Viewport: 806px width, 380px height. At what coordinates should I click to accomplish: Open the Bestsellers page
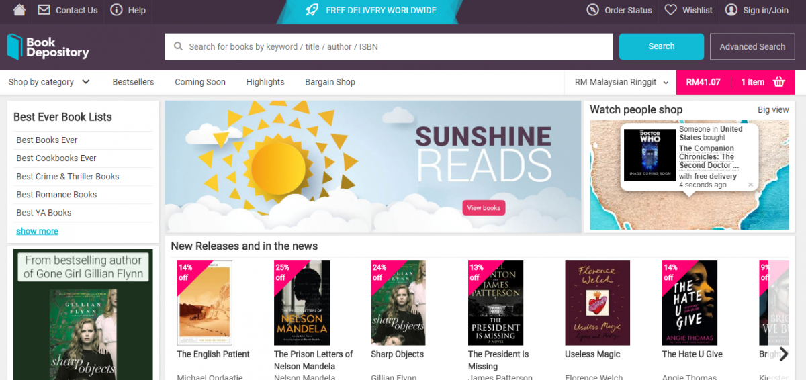tap(133, 82)
